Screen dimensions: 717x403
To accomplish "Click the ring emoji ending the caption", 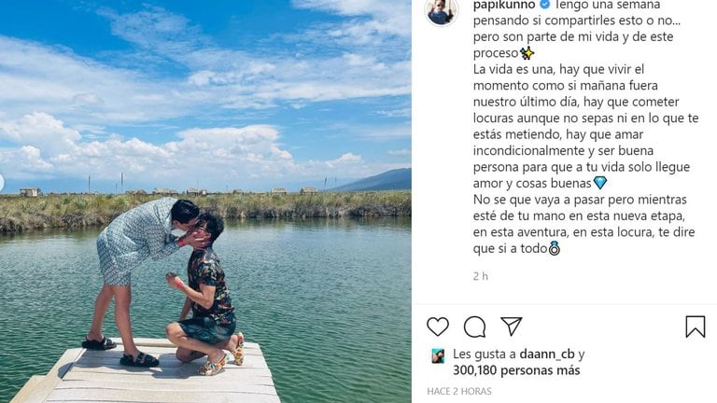I will (x=555, y=248).
